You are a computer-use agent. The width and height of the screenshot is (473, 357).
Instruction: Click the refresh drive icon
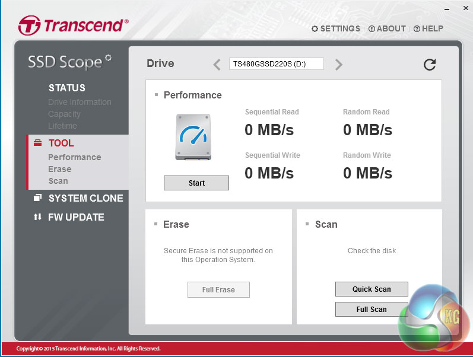tap(430, 64)
